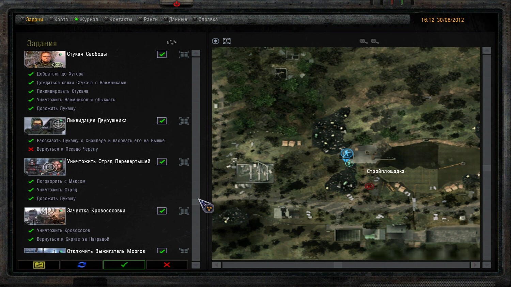Click the blue player marker on map
This screenshot has height=287, width=511.
point(347,154)
